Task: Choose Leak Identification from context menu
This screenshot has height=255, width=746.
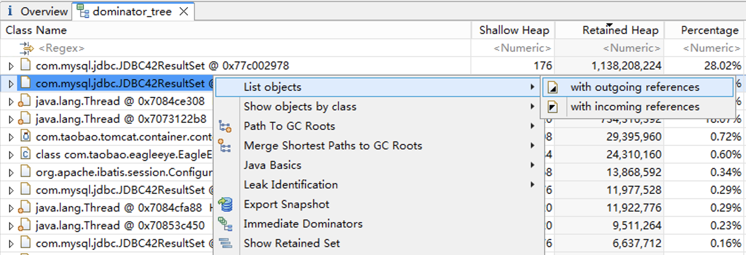Action: pos(290,185)
